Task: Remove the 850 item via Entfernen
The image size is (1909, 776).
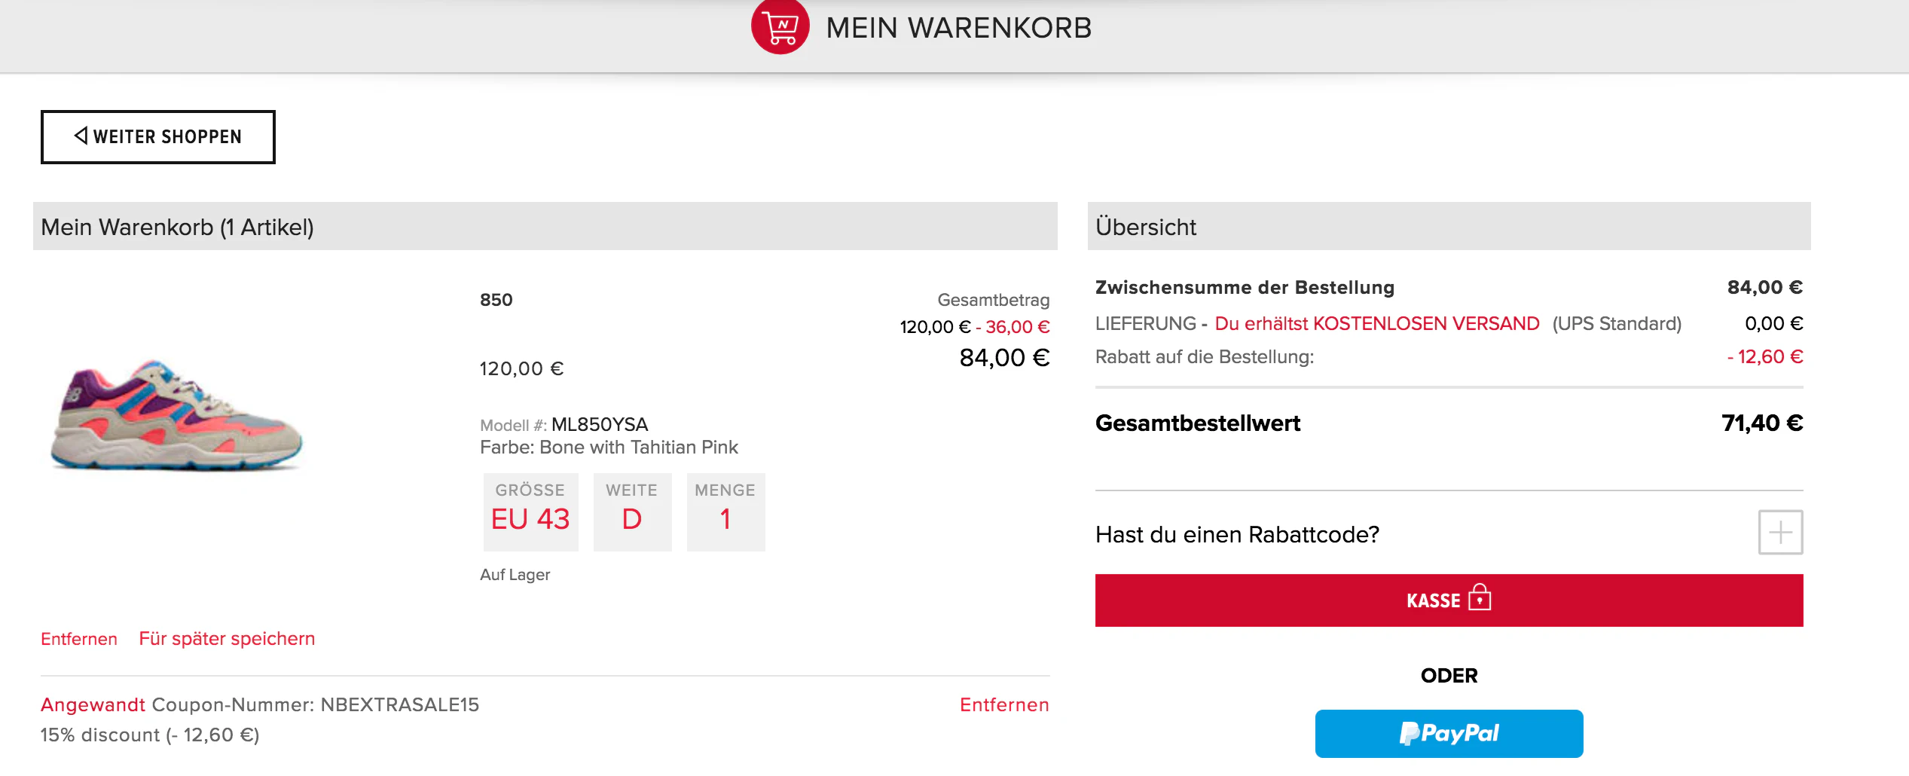Action: 79,639
